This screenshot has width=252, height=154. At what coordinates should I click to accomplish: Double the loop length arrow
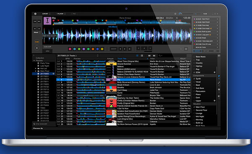coord(150,48)
